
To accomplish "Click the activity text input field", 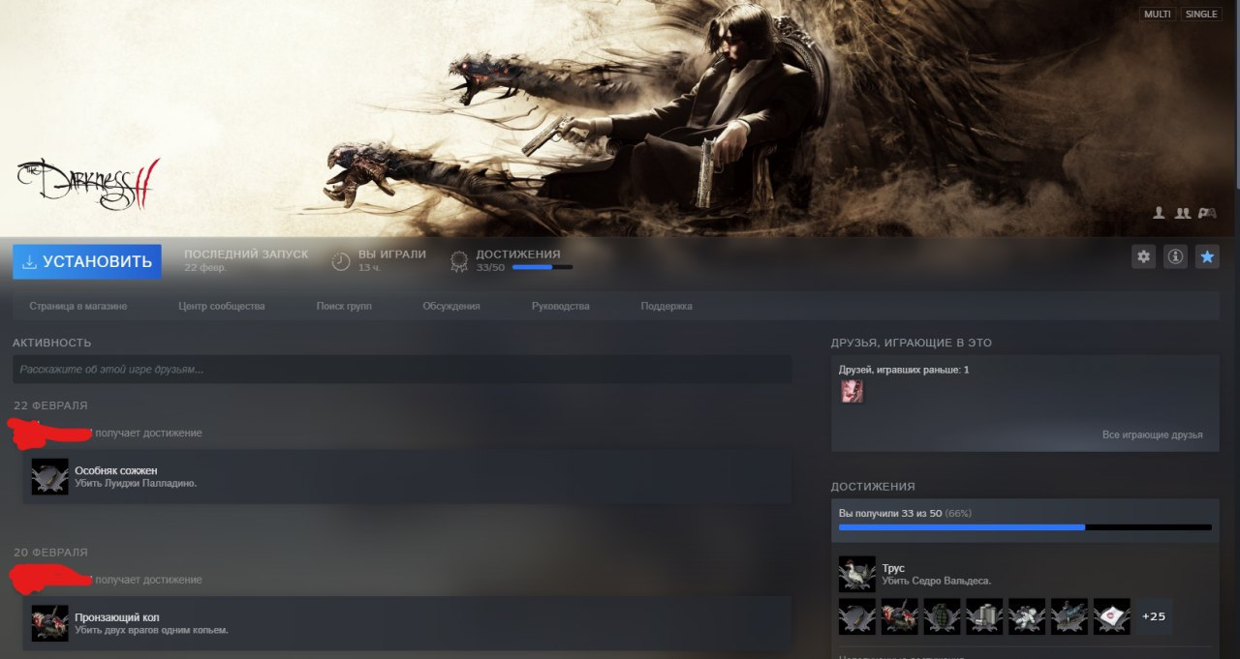I will click(x=402, y=370).
